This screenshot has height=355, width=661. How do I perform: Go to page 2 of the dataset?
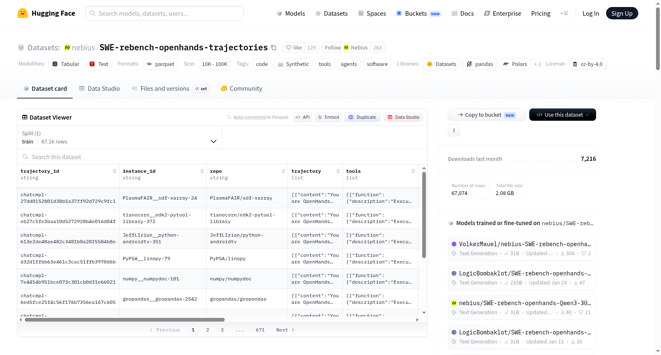pos(207,330)
